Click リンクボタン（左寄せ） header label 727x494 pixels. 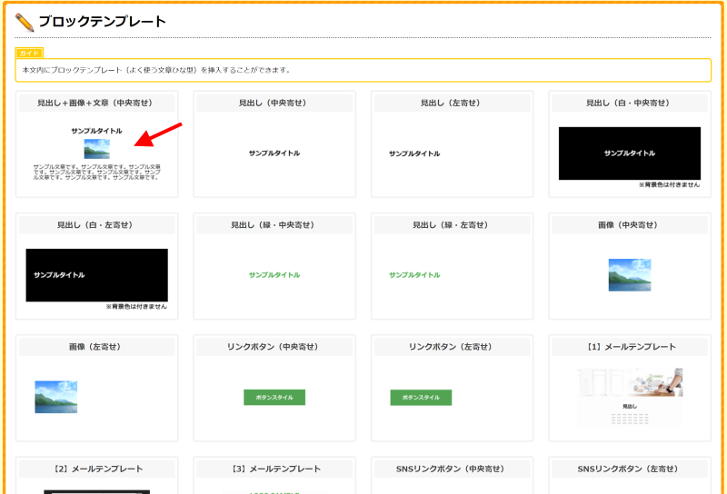tap(452, 347)
